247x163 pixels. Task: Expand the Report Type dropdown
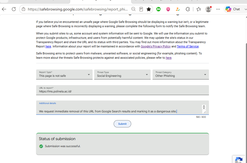[64, 74]
